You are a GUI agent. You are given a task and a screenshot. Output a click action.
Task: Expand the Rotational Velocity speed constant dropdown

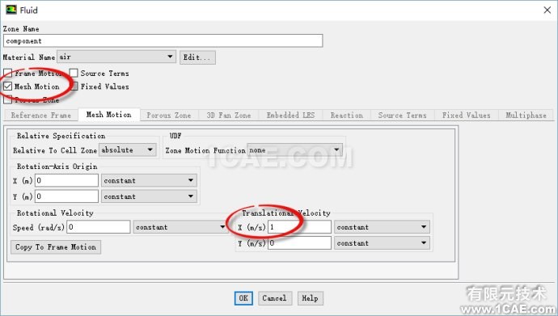pyautogui.click(x=180, y=227)
